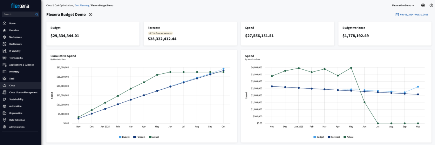Expand the Cloud License Management menu

[23, 93]
